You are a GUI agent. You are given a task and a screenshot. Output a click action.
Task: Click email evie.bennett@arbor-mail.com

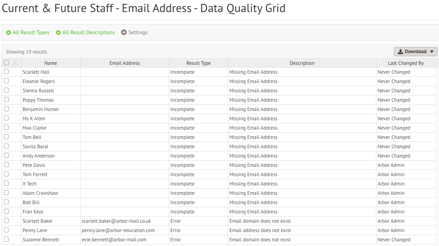114,239
